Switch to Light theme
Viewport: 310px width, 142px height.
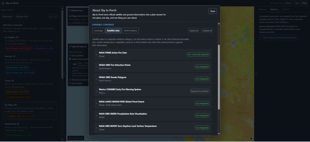click(297, 3)
